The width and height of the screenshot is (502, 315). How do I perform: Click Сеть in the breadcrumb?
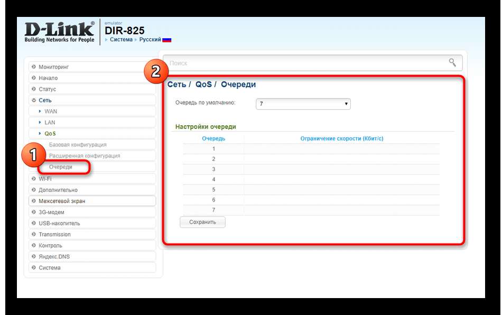[x=176, y=84]
